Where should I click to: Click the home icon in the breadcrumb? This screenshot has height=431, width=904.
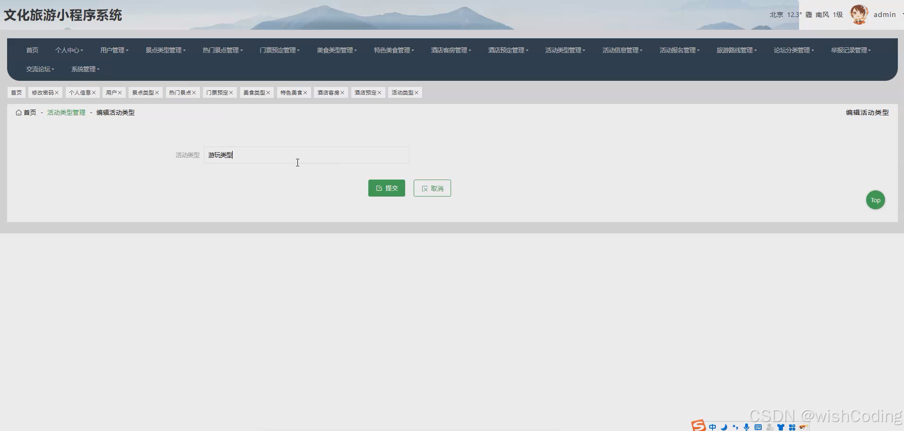coord(18,112)
